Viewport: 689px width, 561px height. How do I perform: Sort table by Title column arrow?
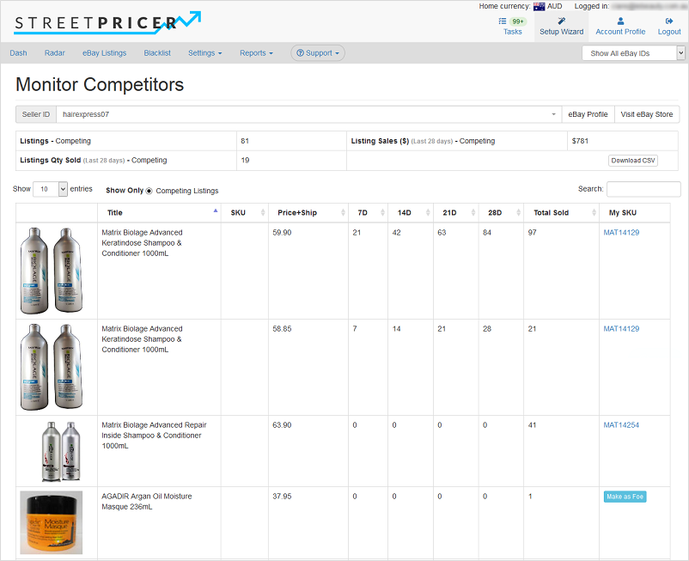coord(215,211)
